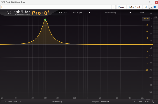Click the wet/dry mix knob
158x104 pixels.
[151, 7]
